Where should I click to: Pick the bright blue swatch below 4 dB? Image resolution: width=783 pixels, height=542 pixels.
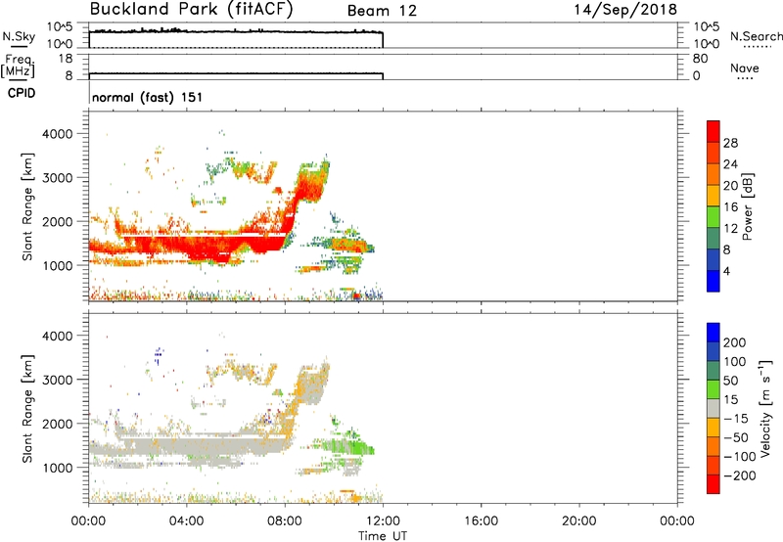[x=714, y=281]
